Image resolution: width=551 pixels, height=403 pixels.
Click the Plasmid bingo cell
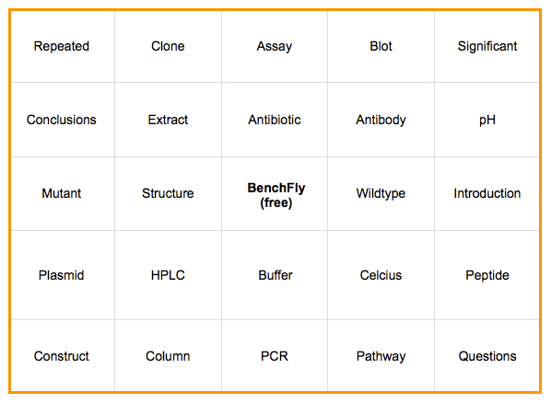pos(63,275)
